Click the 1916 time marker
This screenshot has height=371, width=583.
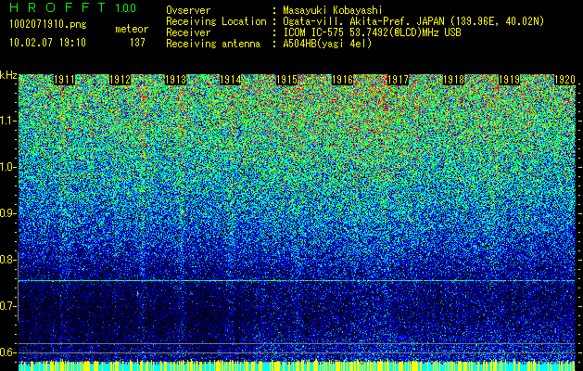click(x=342, y=80)
